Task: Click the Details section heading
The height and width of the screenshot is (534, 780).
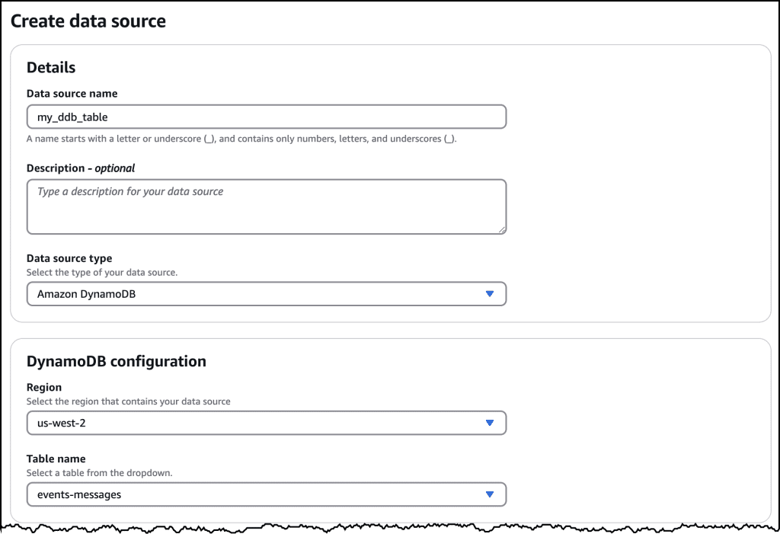Action: [x=50, y=67]
